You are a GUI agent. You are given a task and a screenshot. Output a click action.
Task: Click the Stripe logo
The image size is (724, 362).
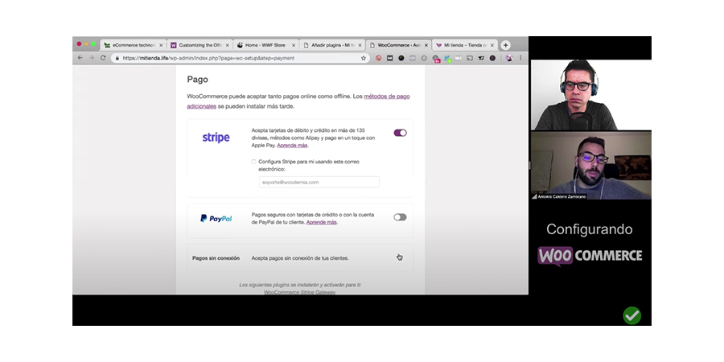[216, 137]
